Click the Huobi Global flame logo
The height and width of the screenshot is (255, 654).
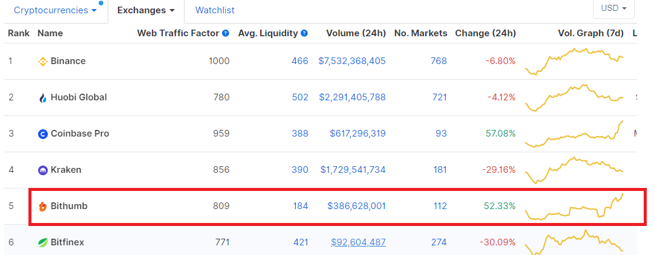(43, 98)
